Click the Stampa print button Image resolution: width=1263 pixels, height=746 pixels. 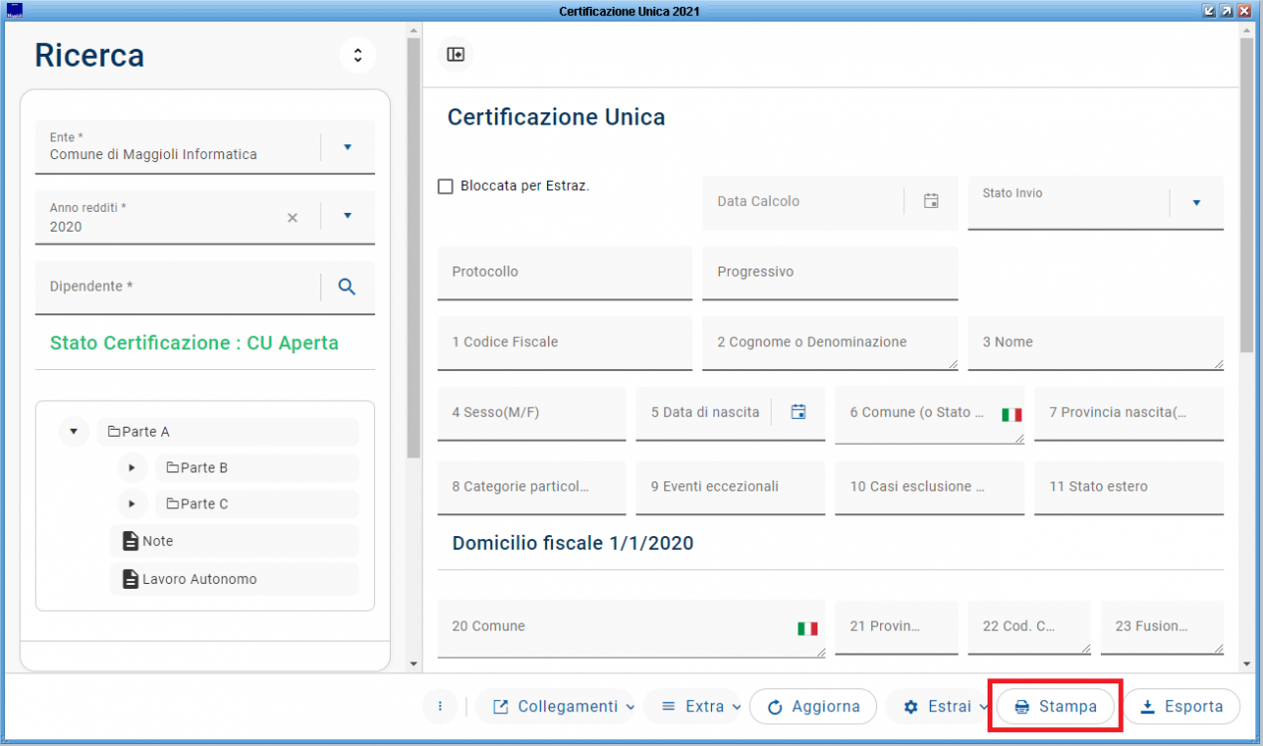point(1055,706)
